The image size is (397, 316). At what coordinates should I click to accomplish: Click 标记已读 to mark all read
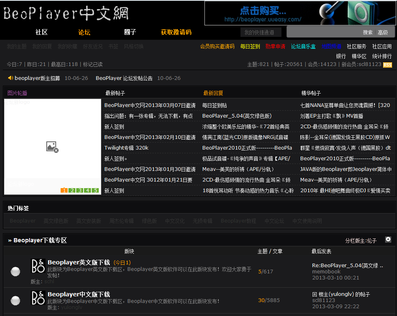click(x=93, y=64)
